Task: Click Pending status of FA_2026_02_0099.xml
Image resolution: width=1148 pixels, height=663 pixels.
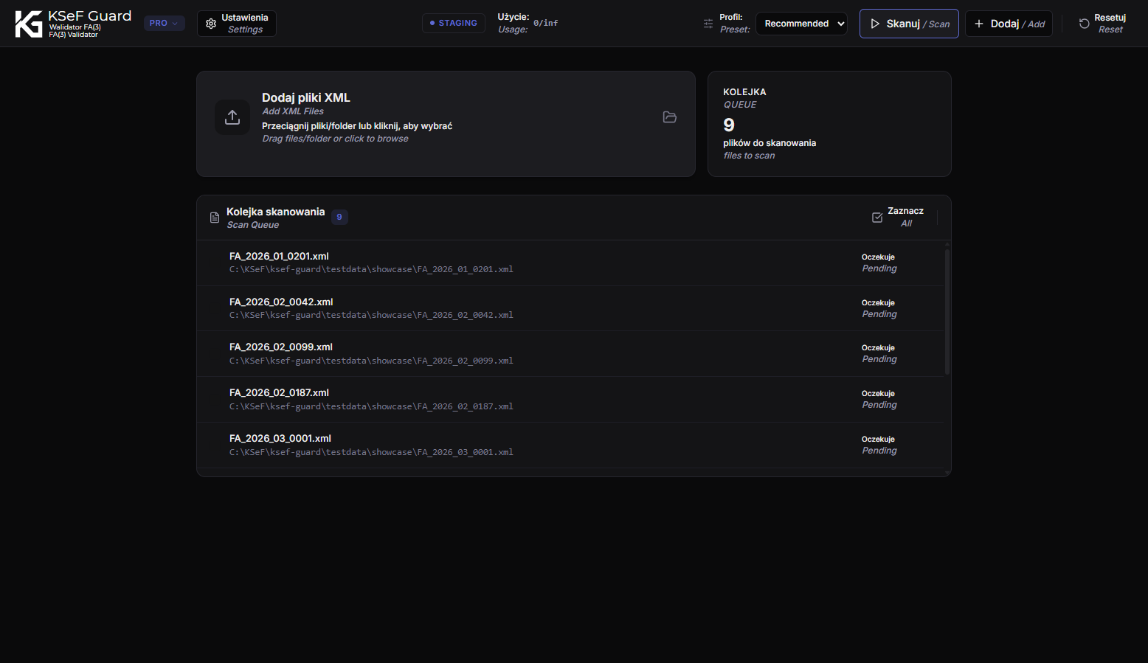Action: [879, 353]
